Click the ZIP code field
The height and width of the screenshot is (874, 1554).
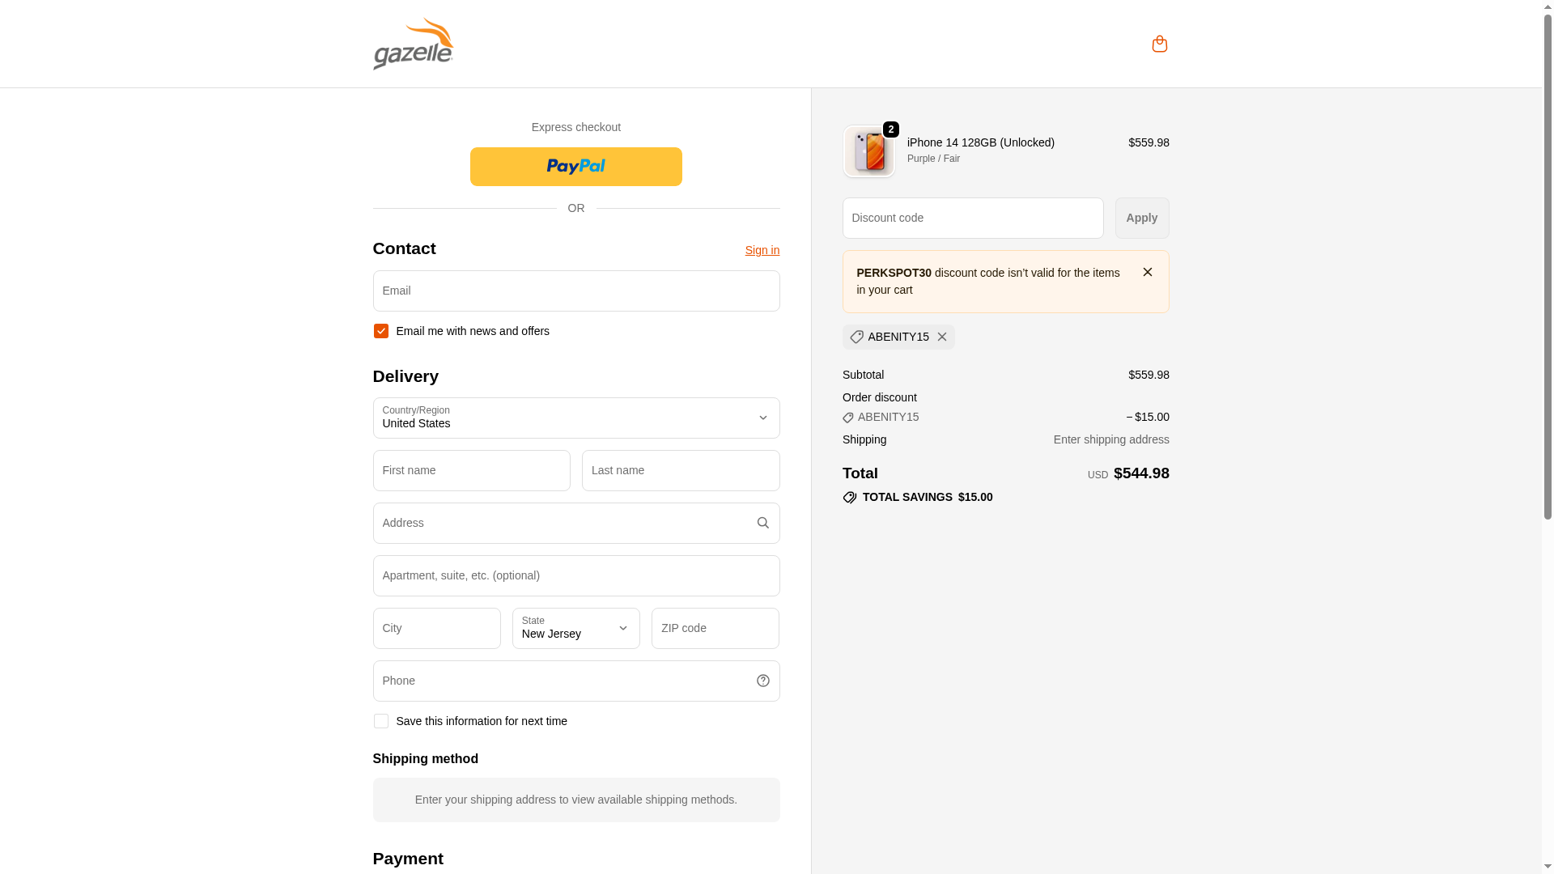coord(715,628)
